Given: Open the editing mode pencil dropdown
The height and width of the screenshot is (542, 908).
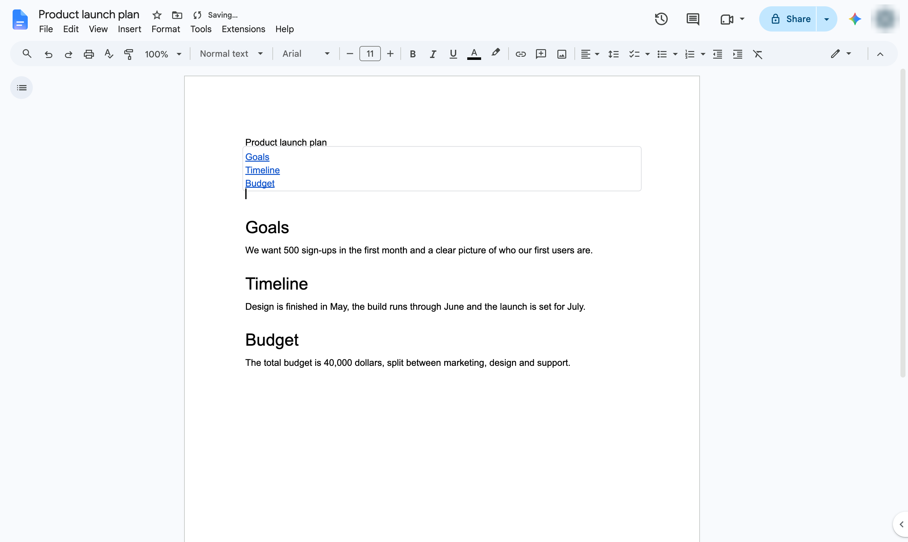Looking at the screenshot, I should (841, 54).
